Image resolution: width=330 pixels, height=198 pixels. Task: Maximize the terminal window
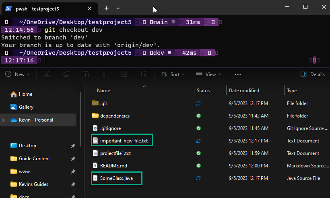305,7
